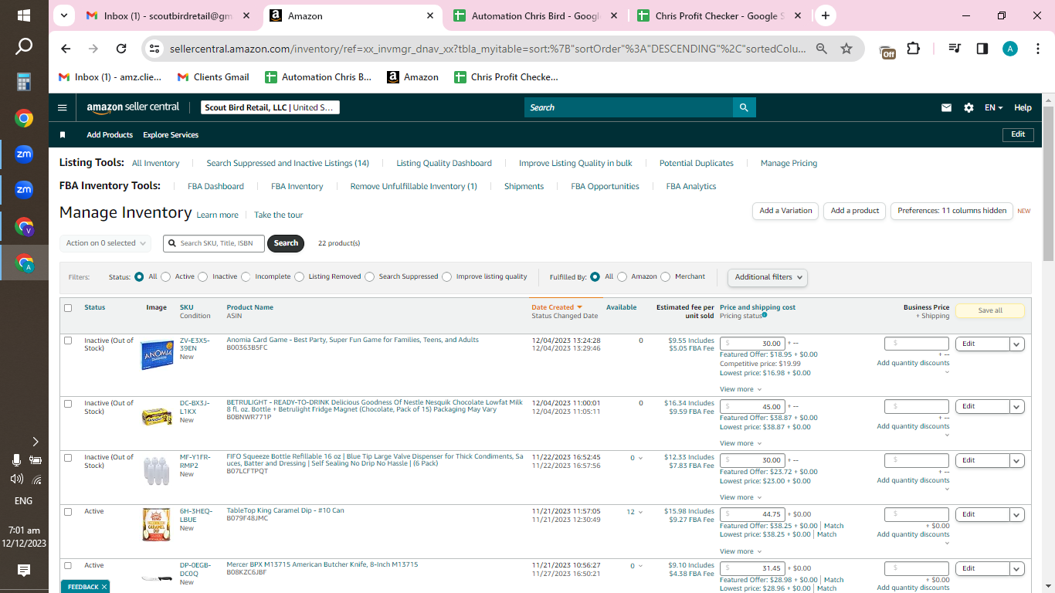
Task: Open the Chrome three-dot menu
Action: [x=1037, y=49]
